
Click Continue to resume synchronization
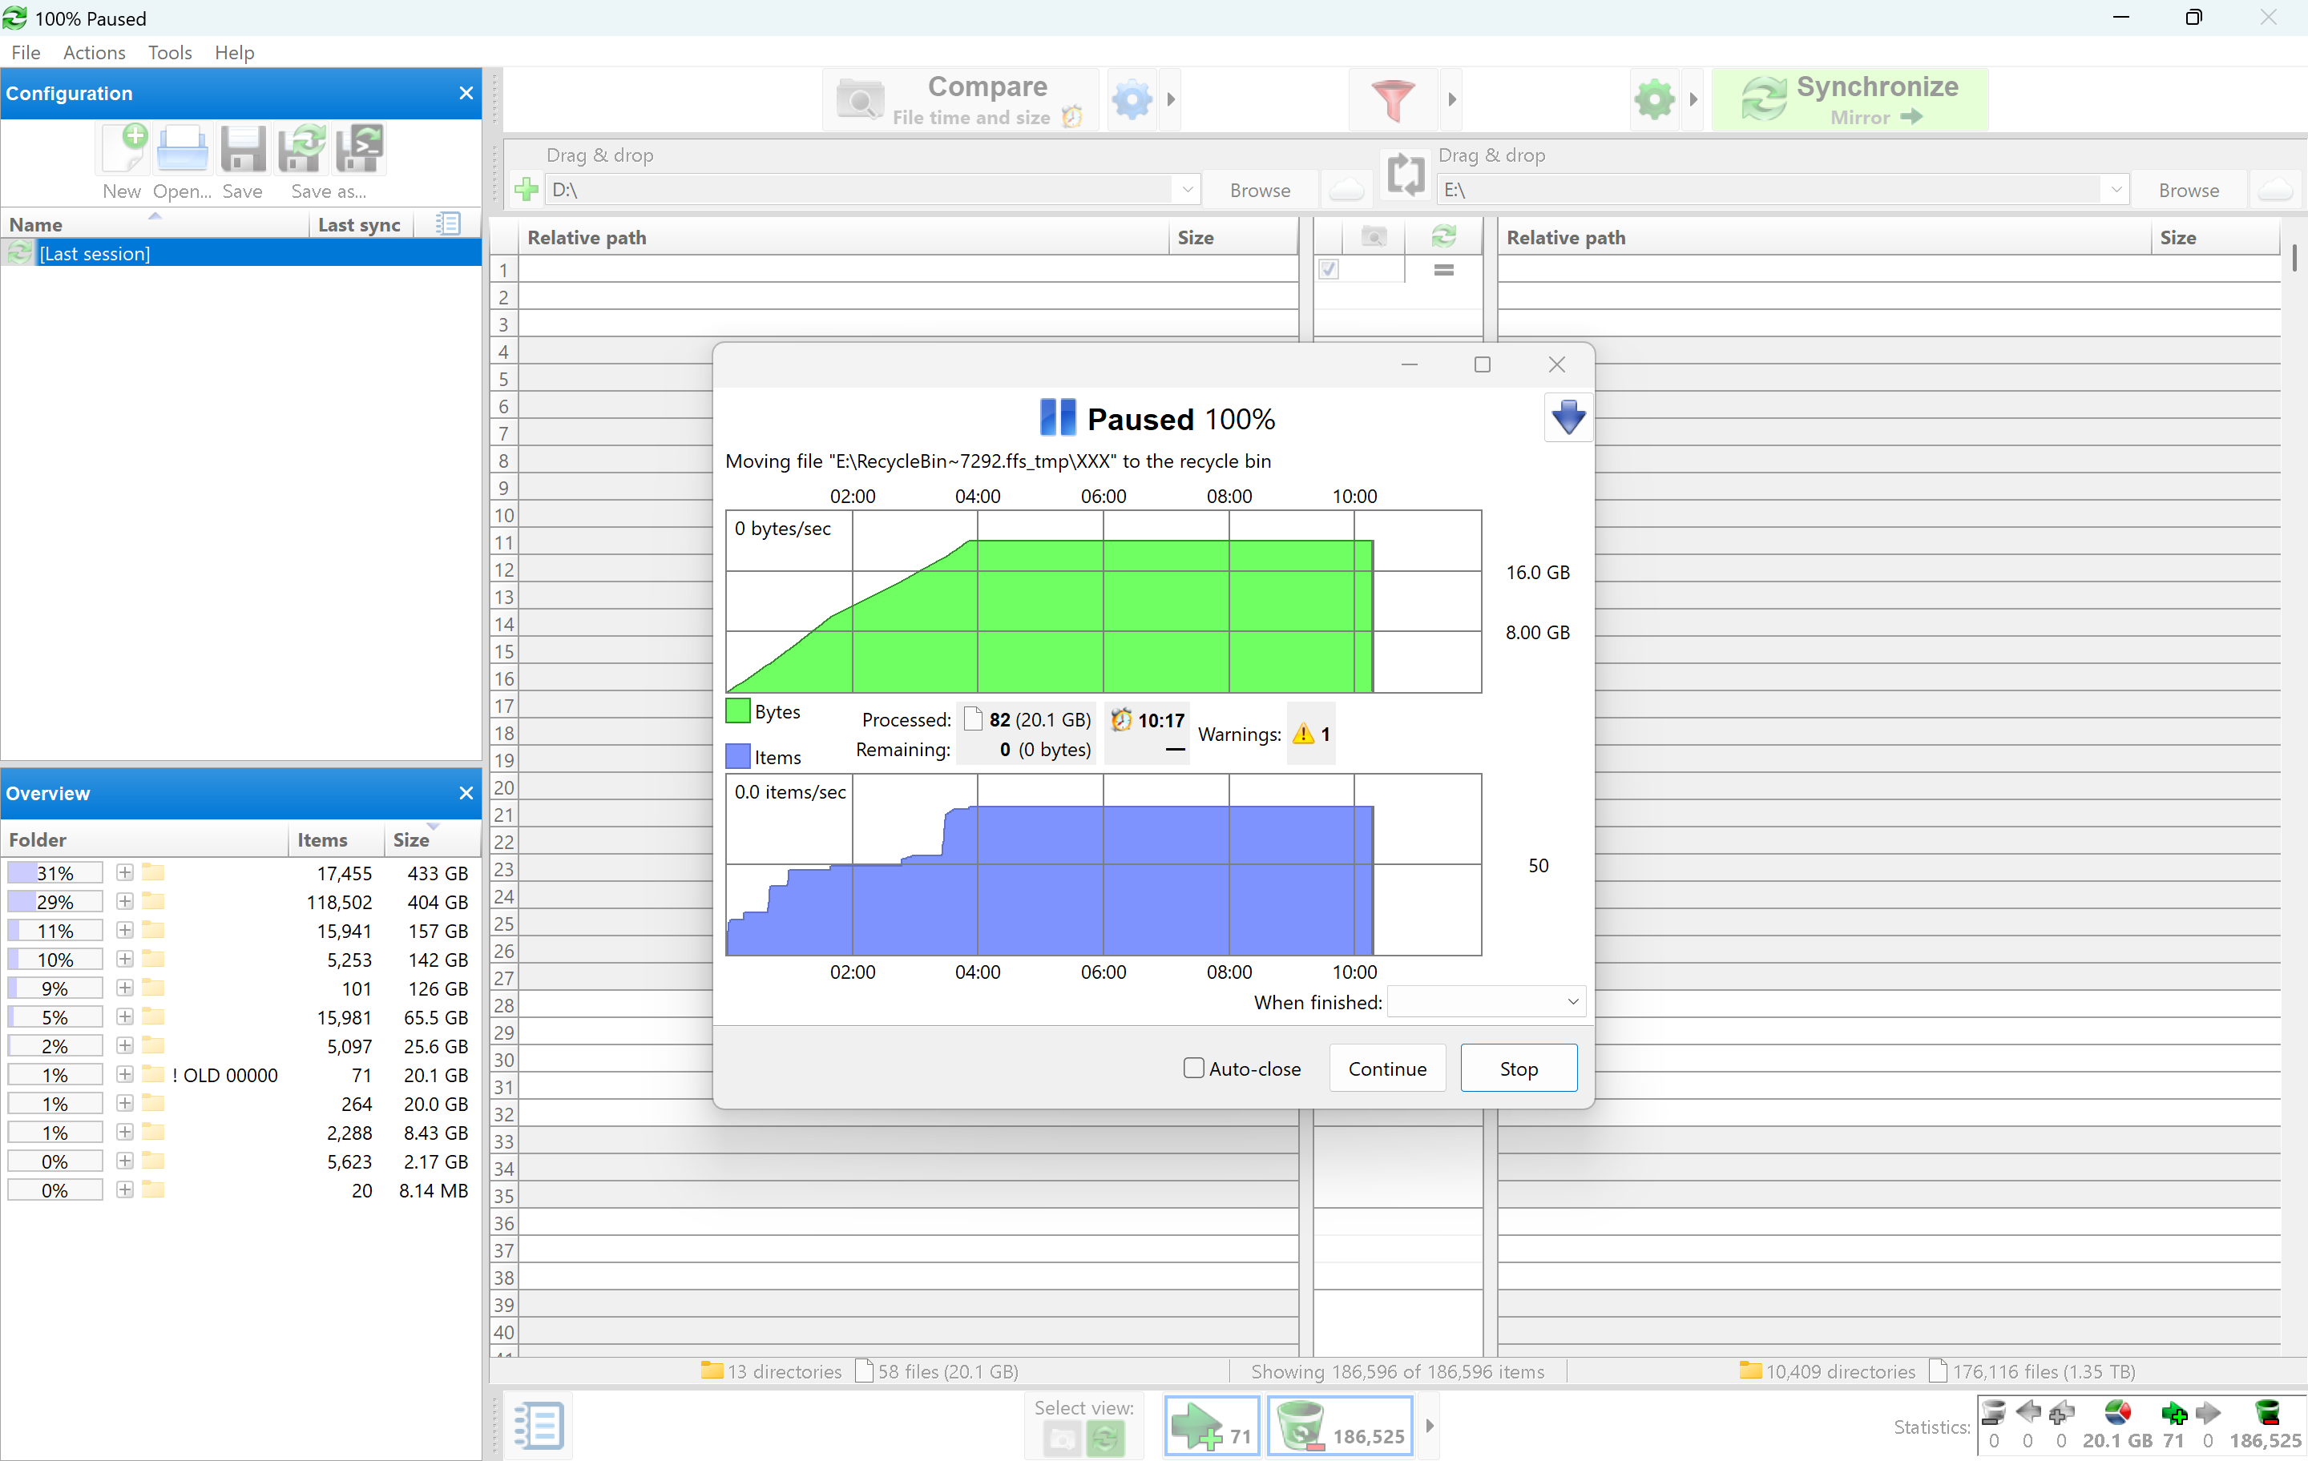point(1387,1069)
